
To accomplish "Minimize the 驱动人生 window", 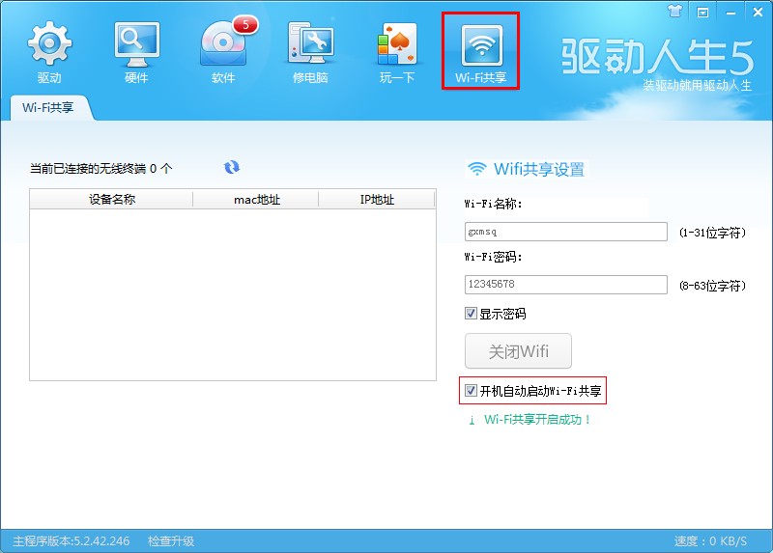I will 730,13.
